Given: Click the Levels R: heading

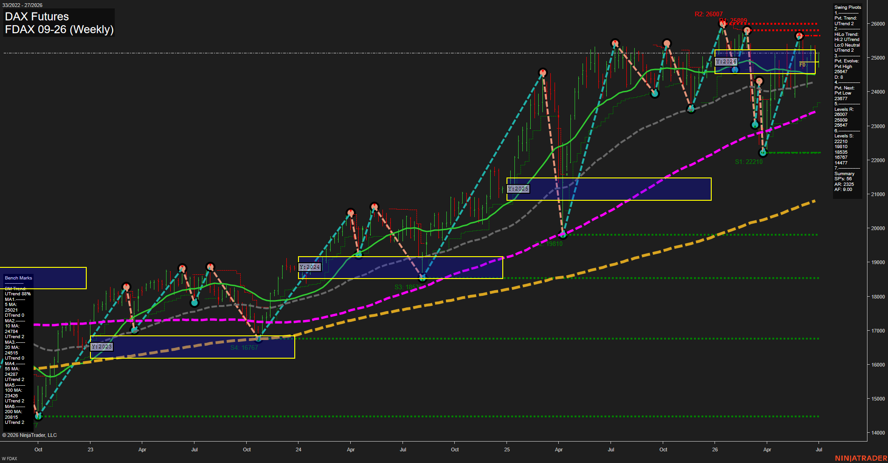Looking at the screenshot, I should coord(844,109).
